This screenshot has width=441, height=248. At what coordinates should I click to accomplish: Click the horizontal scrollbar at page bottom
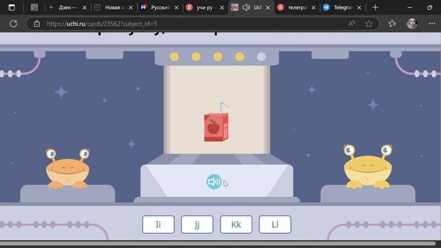click(218, 243)
